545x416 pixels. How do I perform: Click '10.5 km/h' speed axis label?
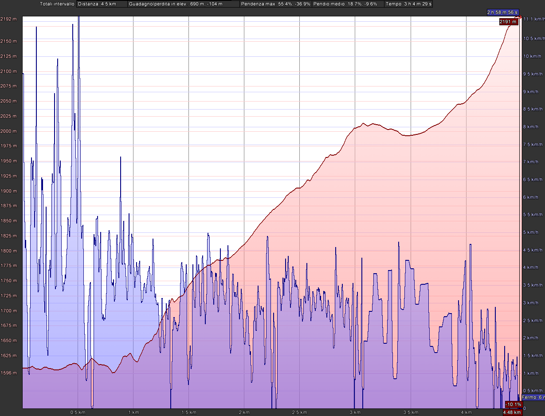point(533,39)
